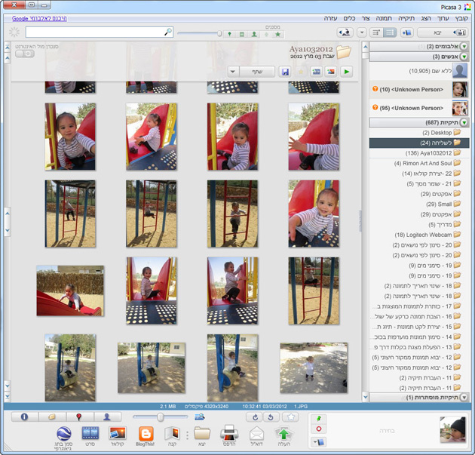Adjust the filter date range slider
The height and width of the screenshot is (455, 475).
(219, 34)
